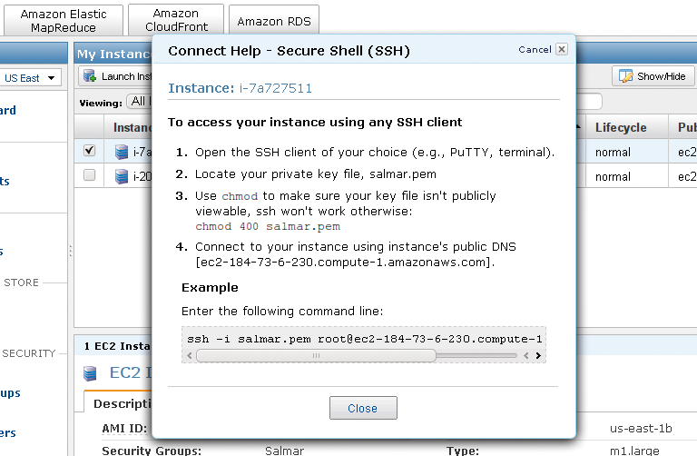Click the Show/Hide columns icon

(626, 76)
